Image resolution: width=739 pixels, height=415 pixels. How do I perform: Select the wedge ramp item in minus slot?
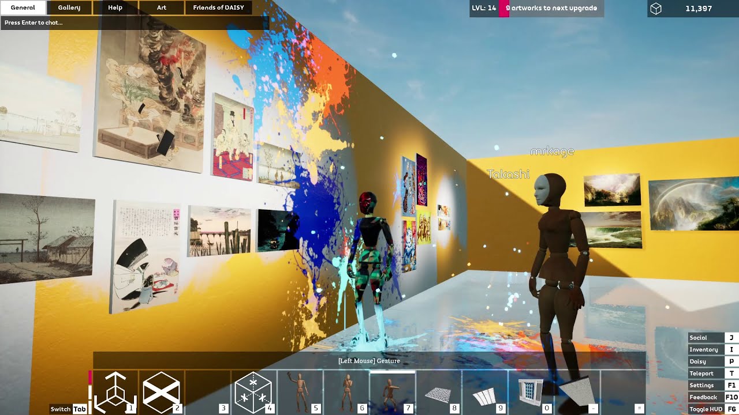[577, 393]
